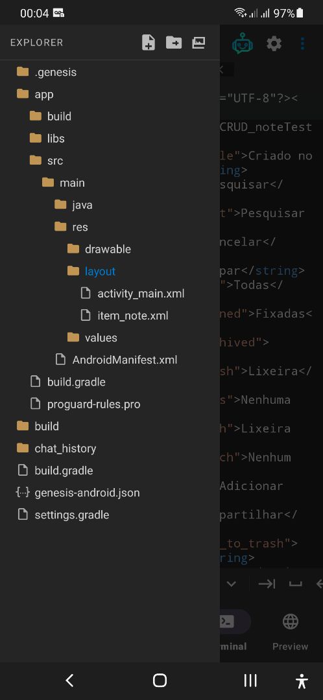Image resolution: width=323 pixels, height=700 pixels.
Task: Open genesis-android.json file
Action: [x=110, y=493]
